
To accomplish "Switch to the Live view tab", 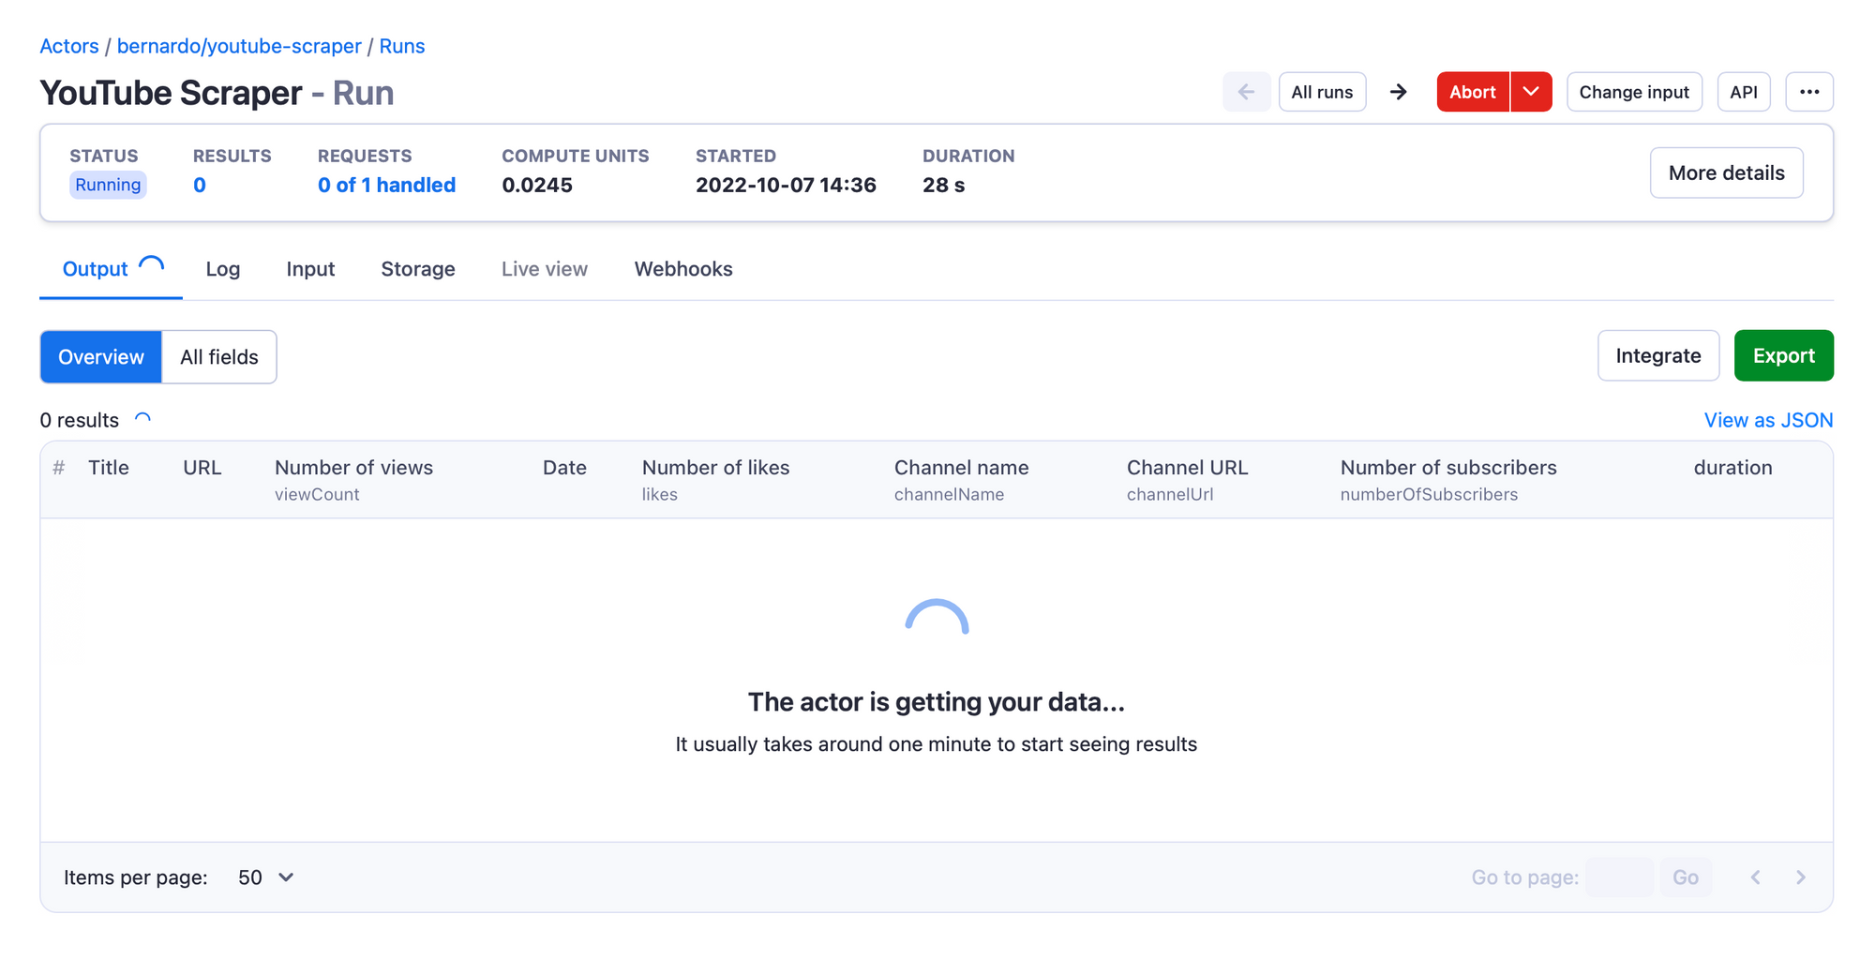I will pos(545,269).
